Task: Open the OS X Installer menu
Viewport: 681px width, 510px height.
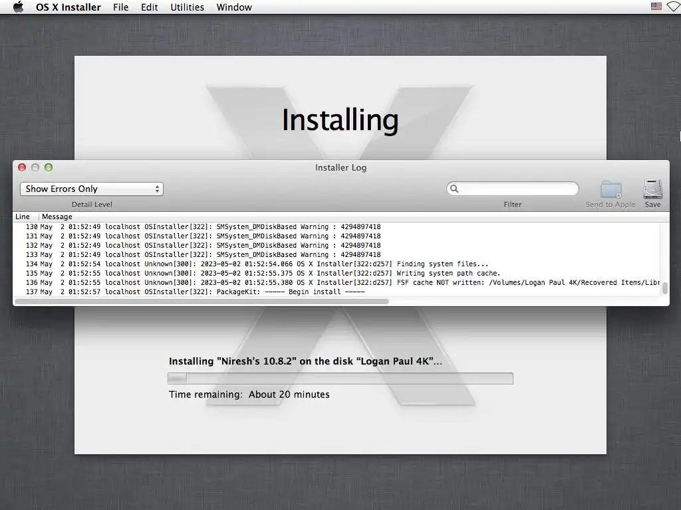Action: (68, 7)
